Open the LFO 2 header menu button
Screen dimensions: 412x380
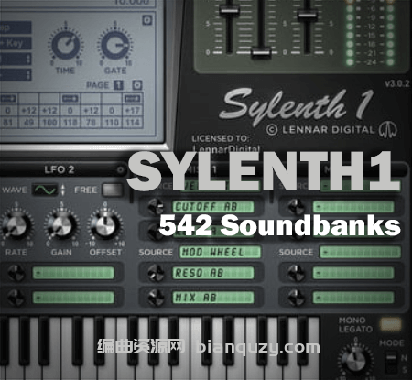(x=121, y=169)
